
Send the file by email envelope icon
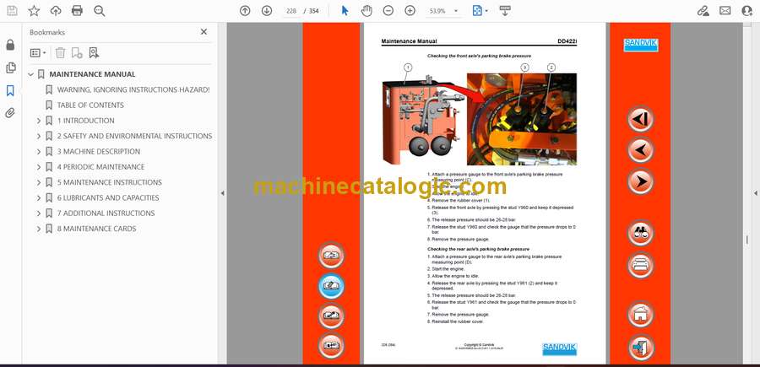point(725,11)
